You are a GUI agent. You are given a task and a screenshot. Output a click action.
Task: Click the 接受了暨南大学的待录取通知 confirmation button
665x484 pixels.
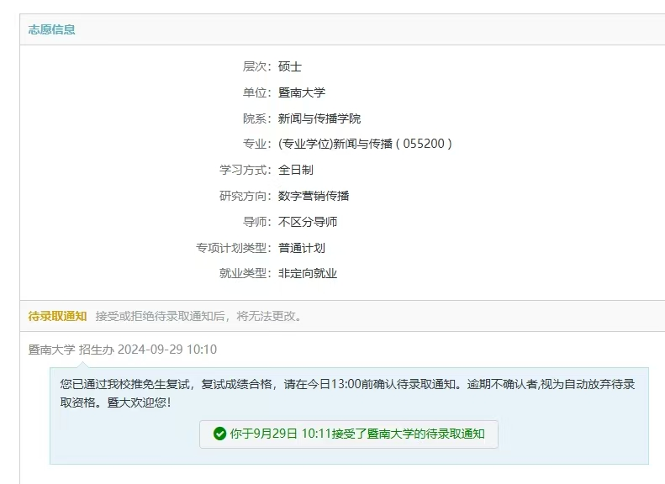point(349,434)
